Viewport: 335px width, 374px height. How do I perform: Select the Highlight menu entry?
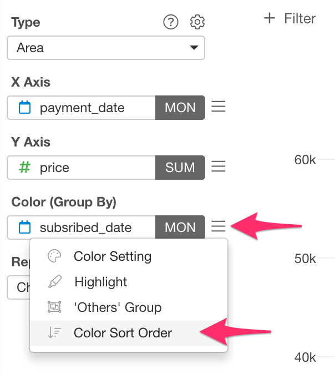click(129, 282)
